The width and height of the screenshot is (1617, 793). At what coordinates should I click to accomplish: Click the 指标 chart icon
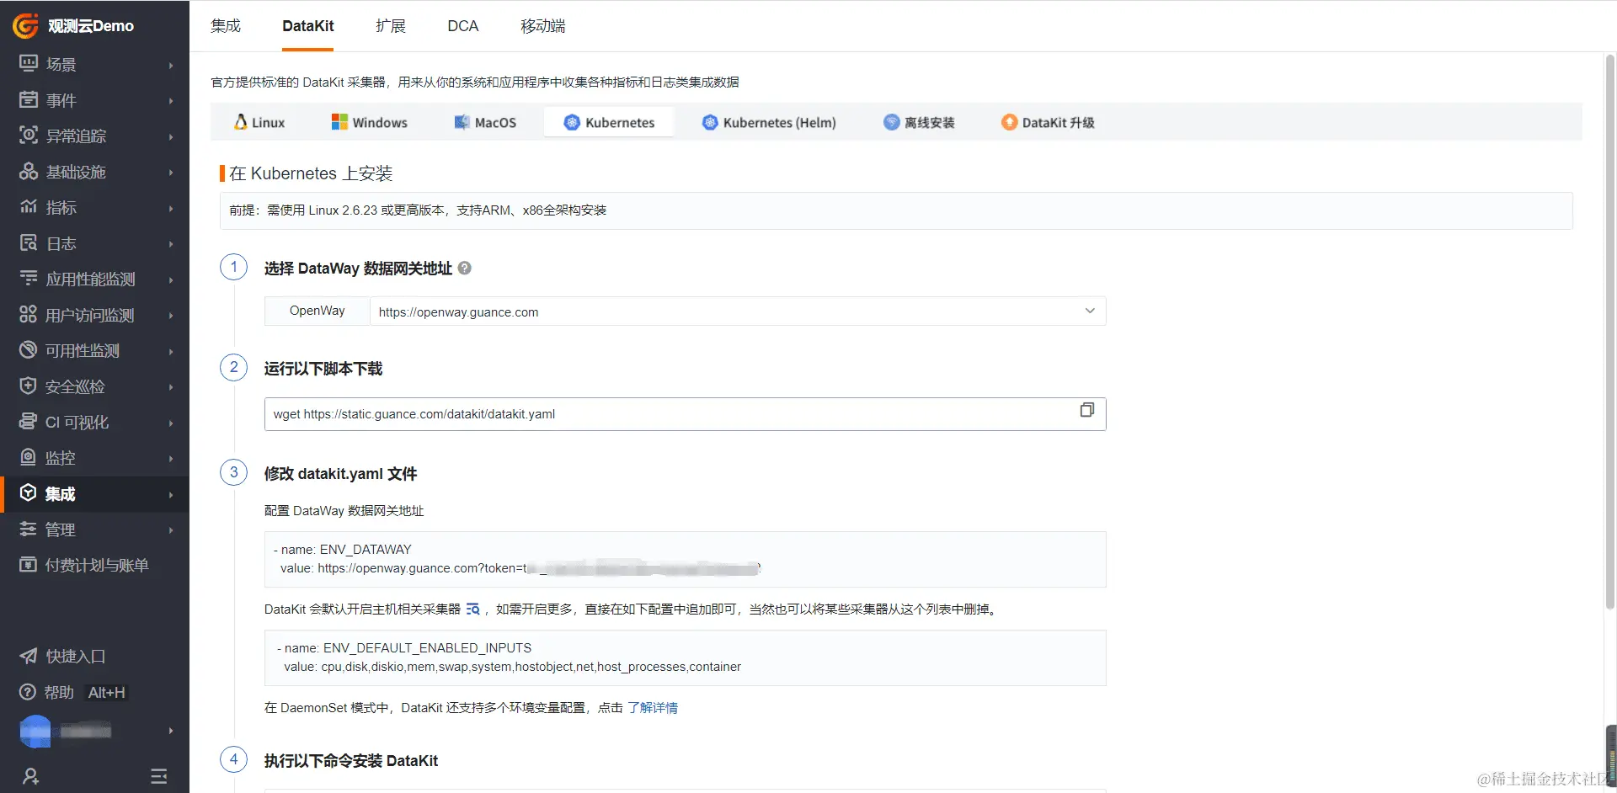coord(29,207)
